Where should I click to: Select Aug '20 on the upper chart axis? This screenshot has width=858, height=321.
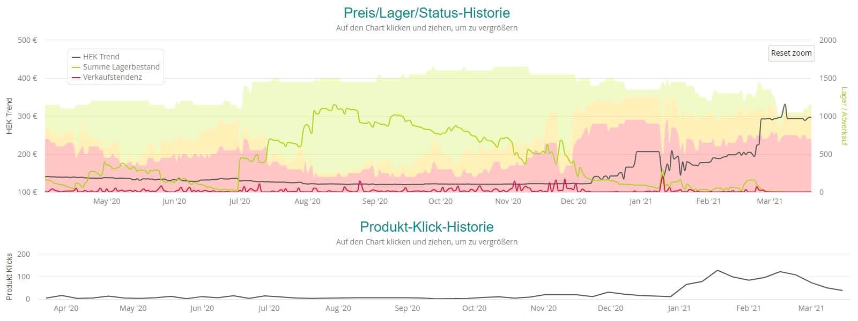pyautogui.click(x=307, y=201)
